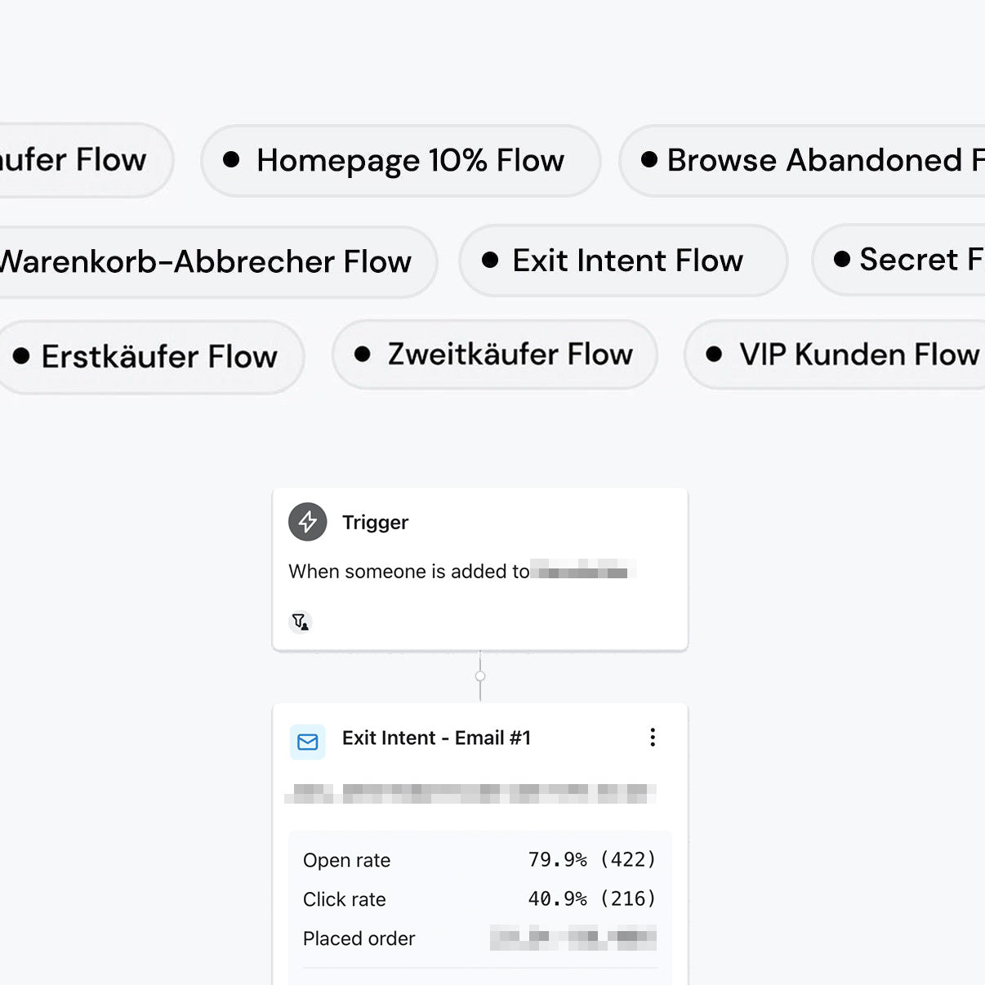Click the profile filter icon in Trigger card
Screen dimensions: 985x985
click(x=301, y=622)
